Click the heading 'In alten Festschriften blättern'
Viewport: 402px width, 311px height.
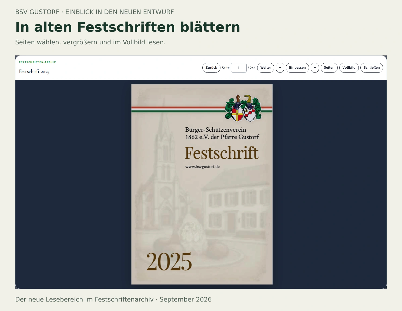click(x=128, y=27)
